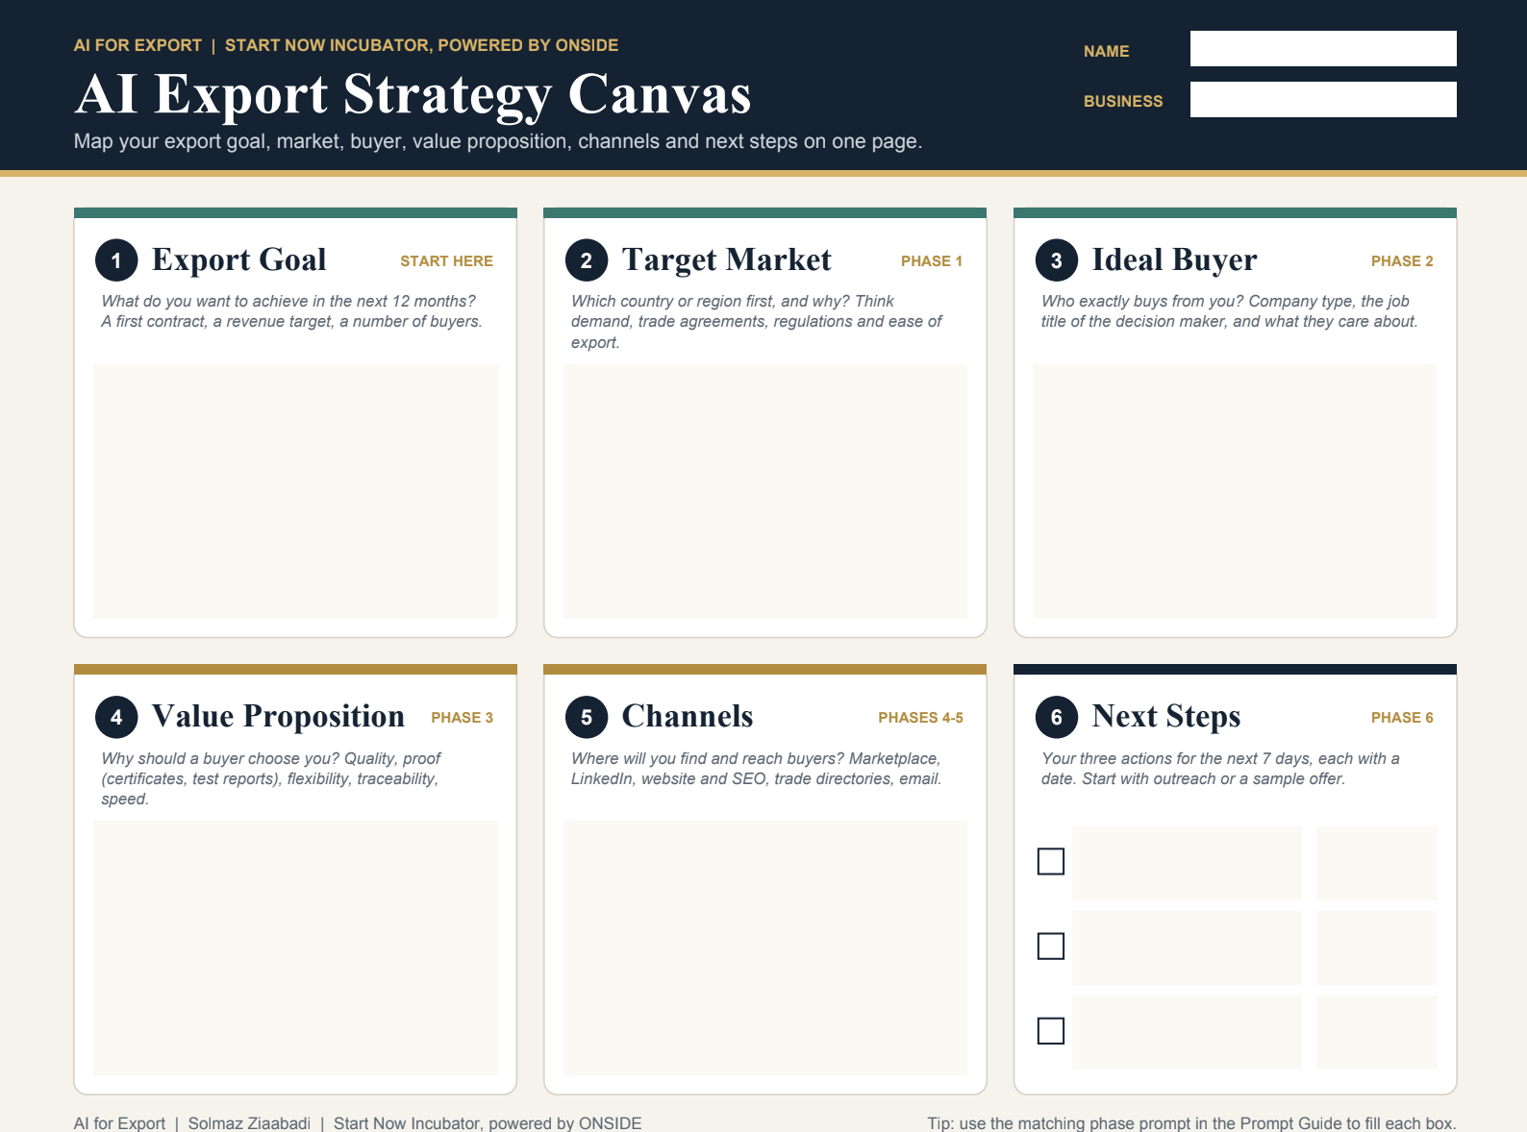Tick the third Next Steps checkbox
The height and width of the screenshot is (1132, 1527).
[x=1051, y=1031]
